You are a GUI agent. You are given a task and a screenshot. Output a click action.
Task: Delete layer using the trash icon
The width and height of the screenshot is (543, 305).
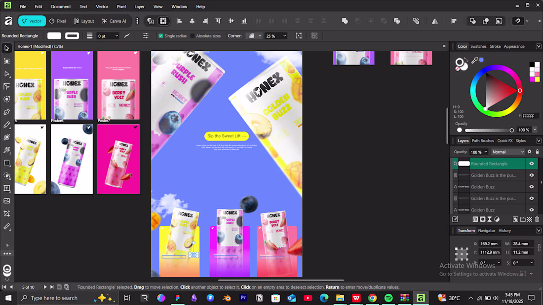(537, 219)
